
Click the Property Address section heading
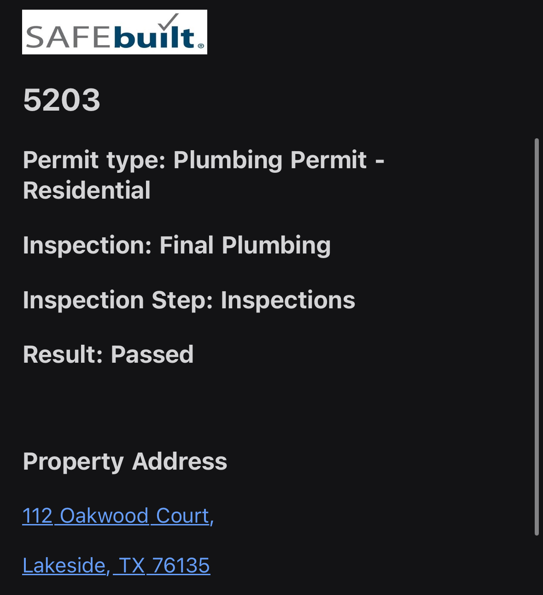(x=125, y=461)
